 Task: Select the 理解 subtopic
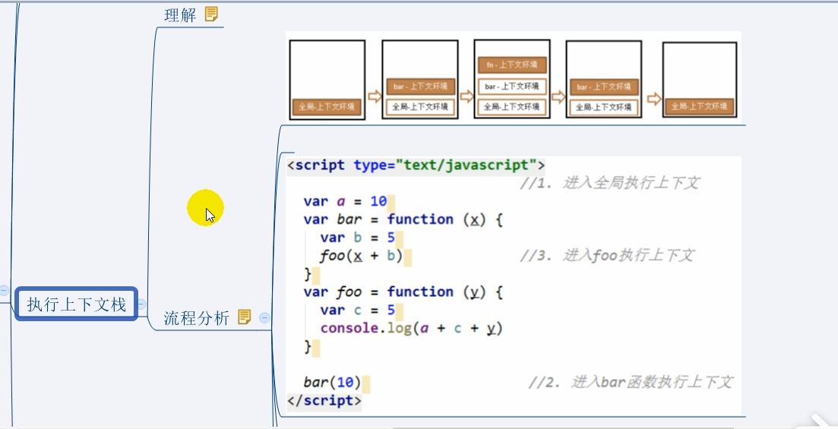pyautogui.click(x=180, y=15)
